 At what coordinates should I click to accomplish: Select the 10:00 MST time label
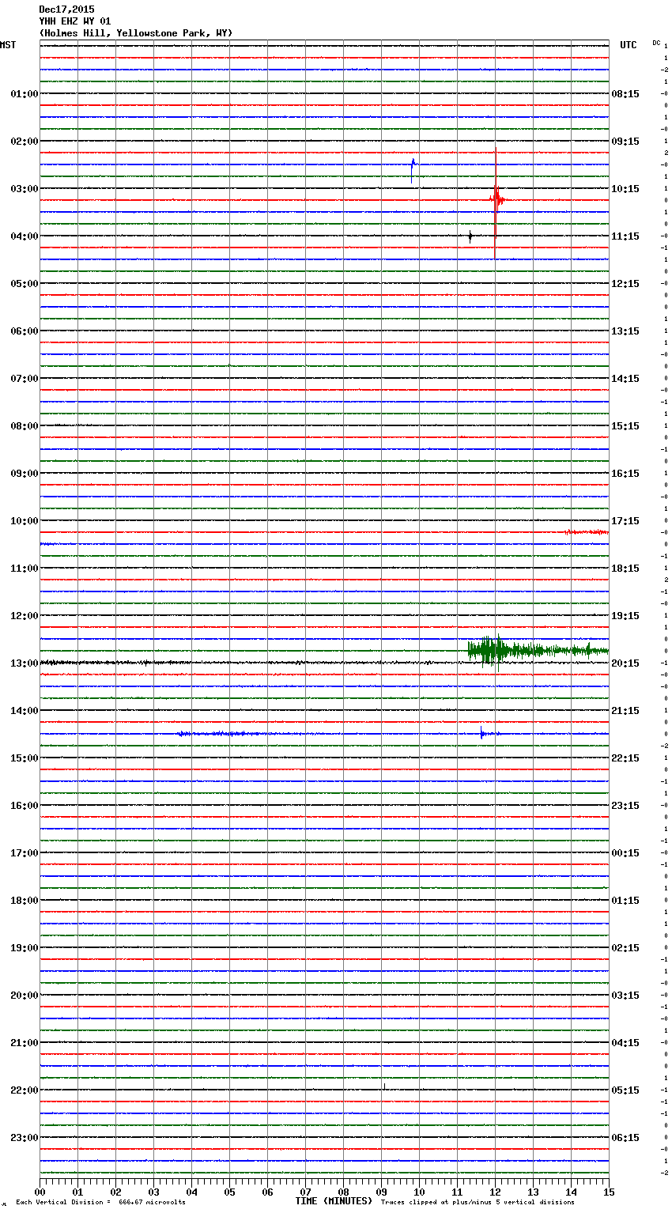[25, 521]
